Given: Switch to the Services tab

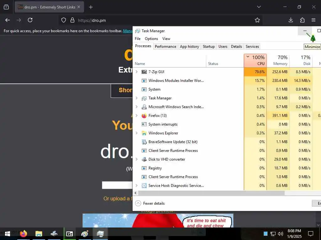Looking at the screenshot, I should click(252, 47).
